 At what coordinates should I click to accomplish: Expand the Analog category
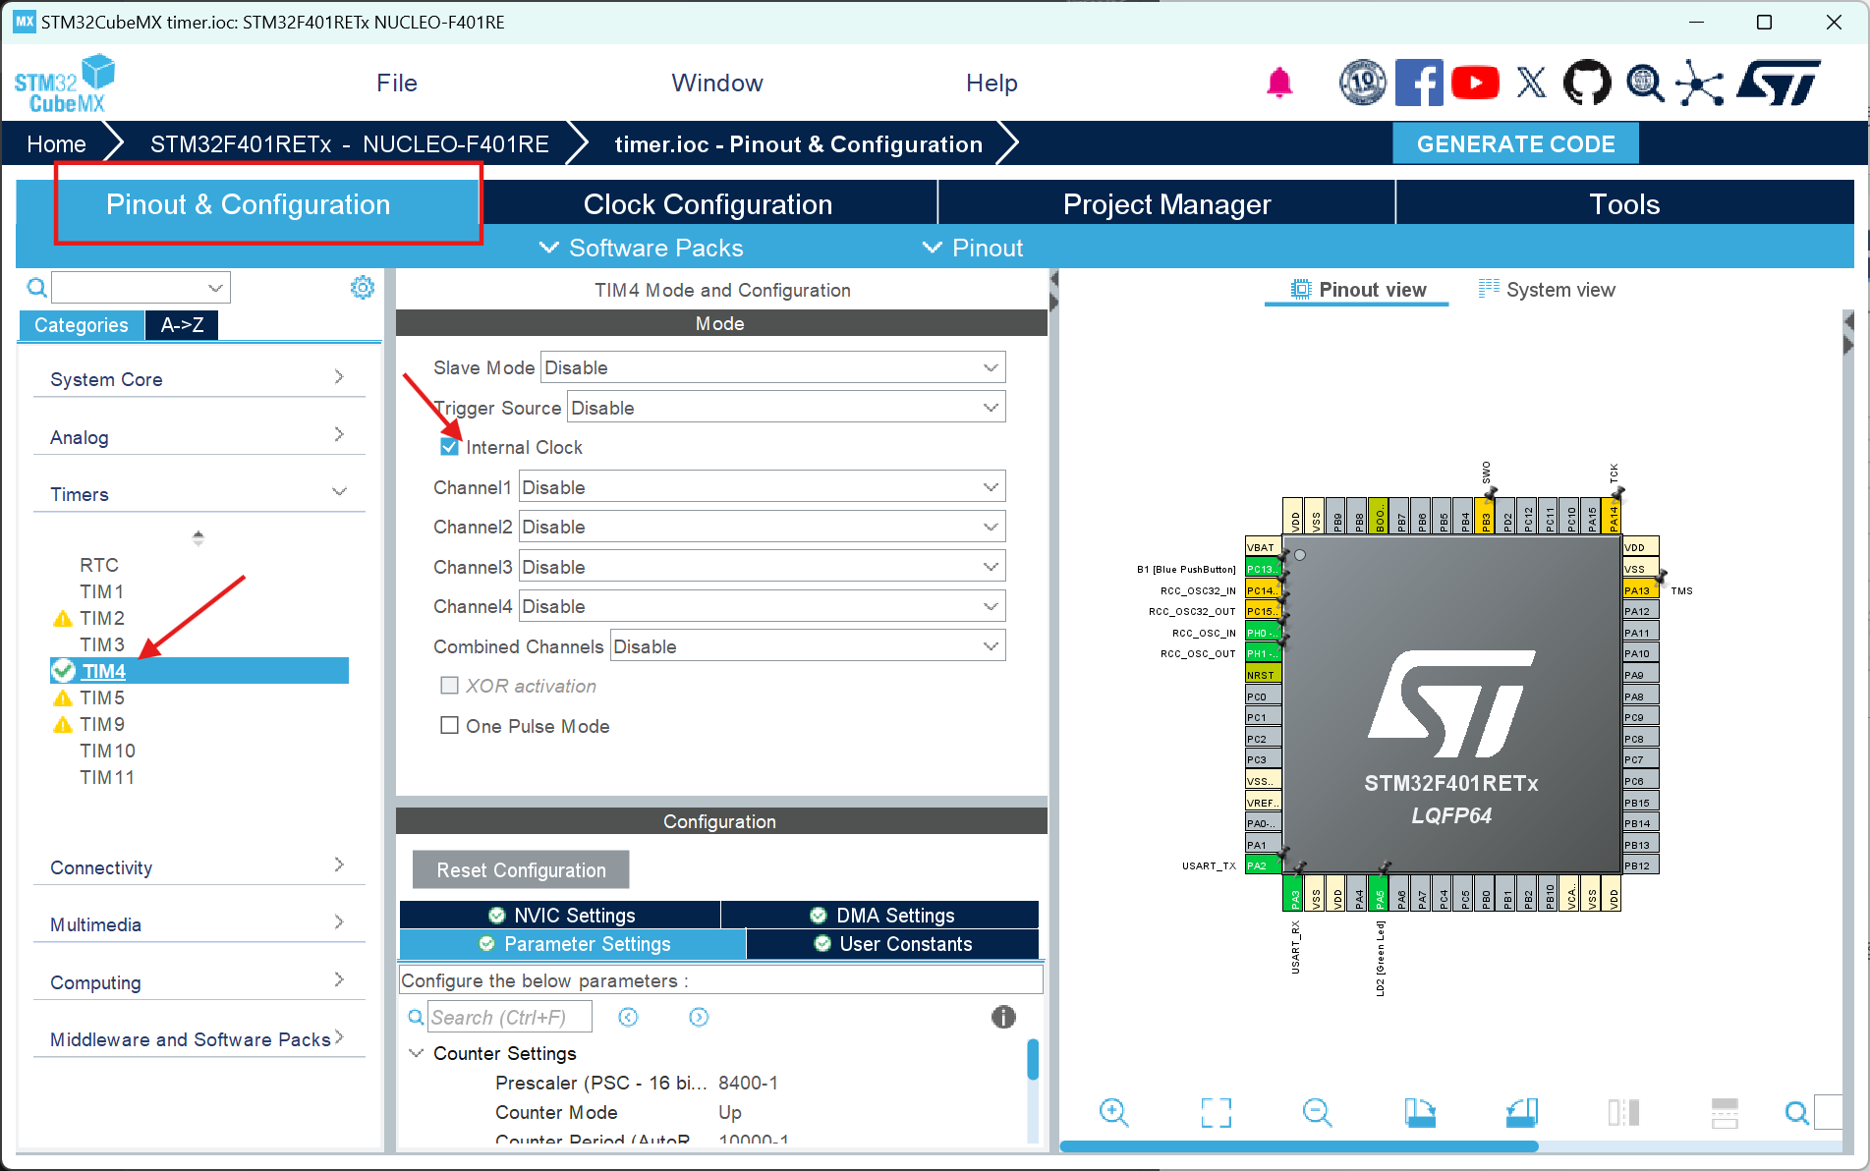click(x=198, y=437)
